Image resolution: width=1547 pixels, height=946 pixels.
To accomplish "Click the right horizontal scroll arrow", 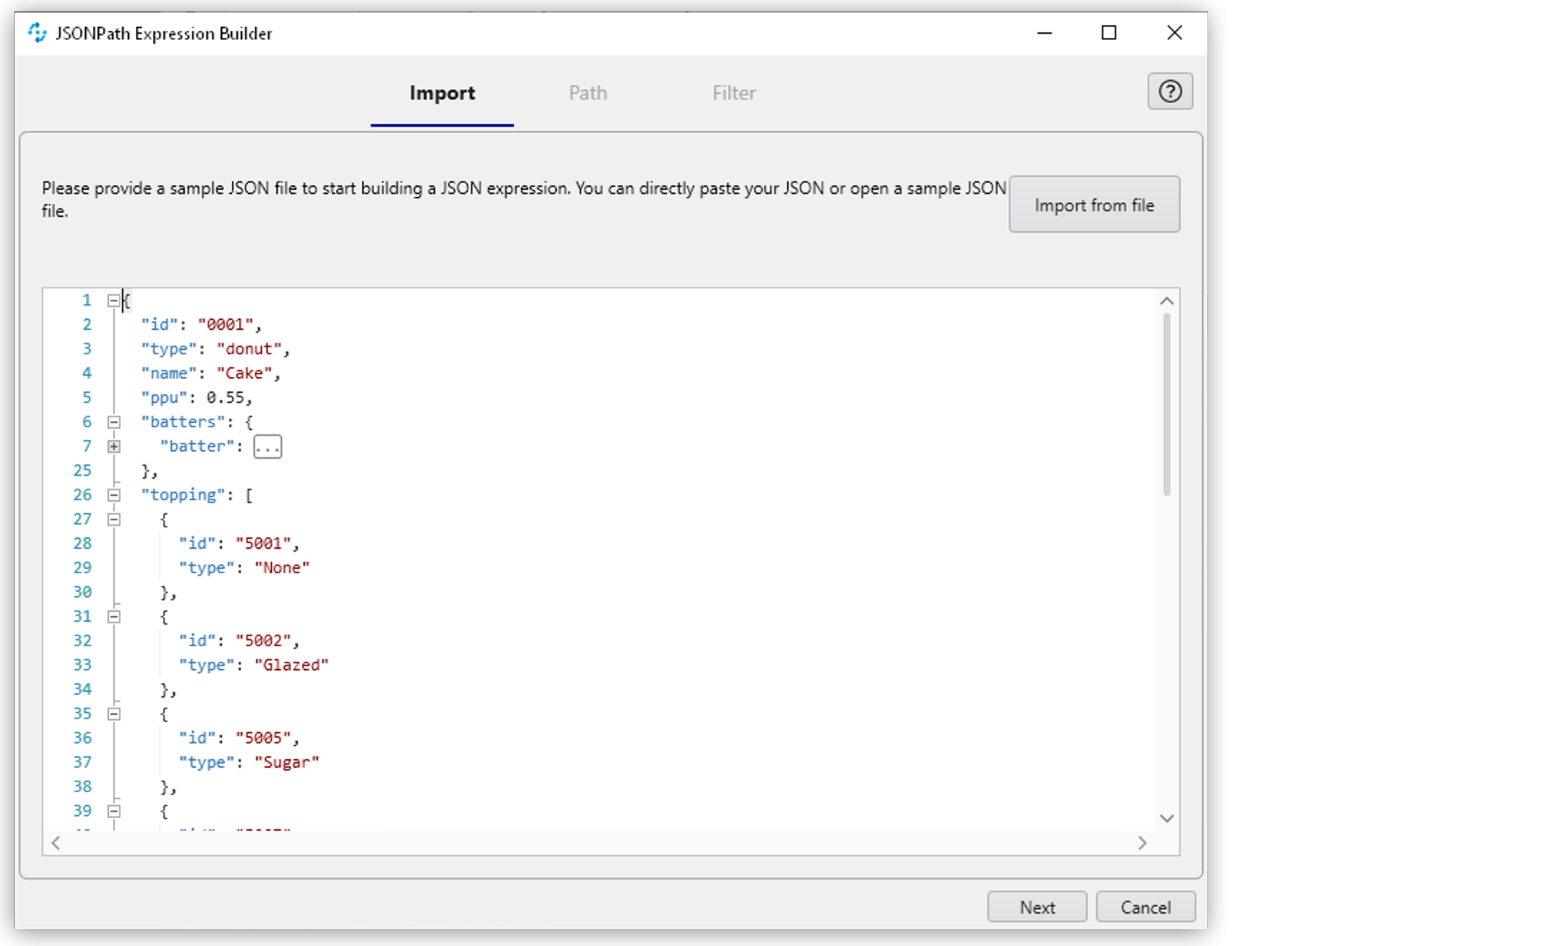I will pyautogui.click(x=1142, y=842).
